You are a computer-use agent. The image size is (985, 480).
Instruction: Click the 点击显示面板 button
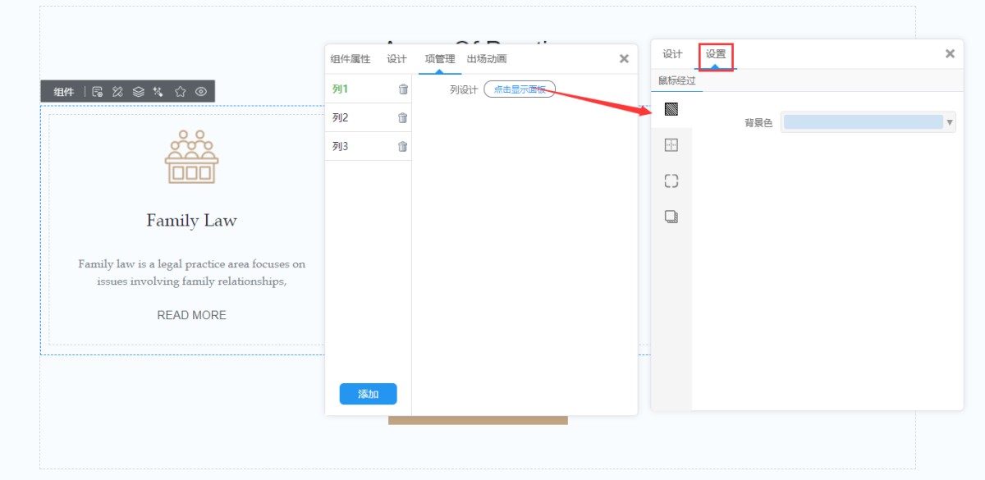pyautogui.click(x=520, y=89)
